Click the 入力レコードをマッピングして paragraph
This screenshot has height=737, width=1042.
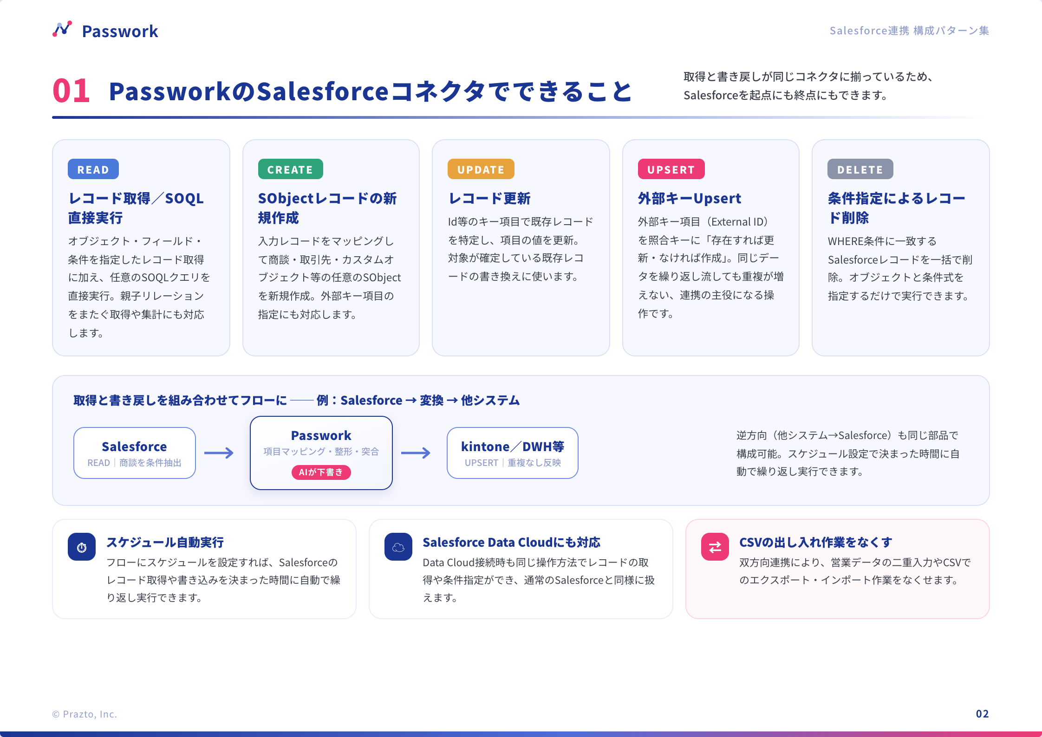[329, 278]
